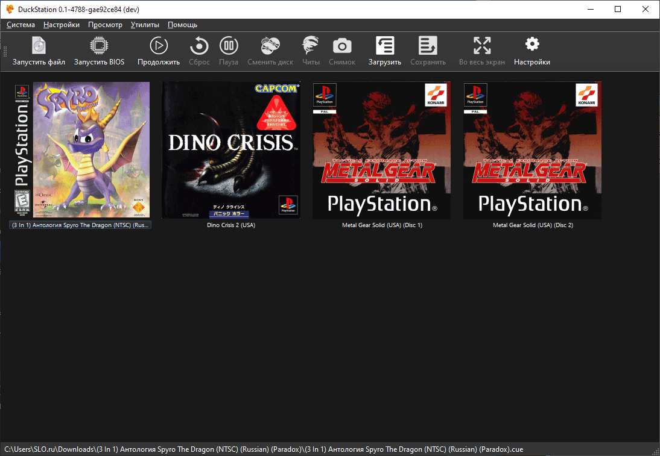Click the Антология Spyro The Dragon title label
660x456 pixels.
pyautogui.click(x=80, y=225)
